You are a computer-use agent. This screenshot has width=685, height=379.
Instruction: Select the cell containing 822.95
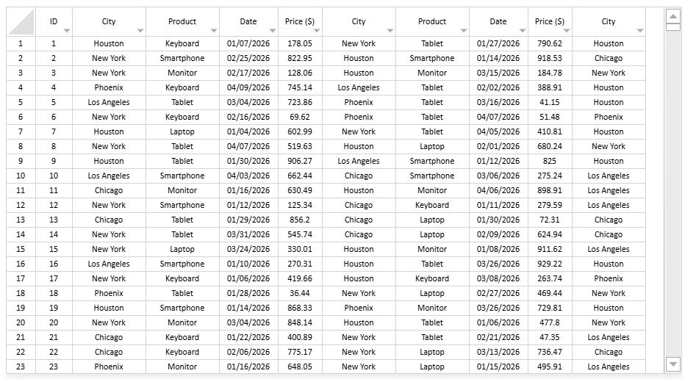coord(300,58)
